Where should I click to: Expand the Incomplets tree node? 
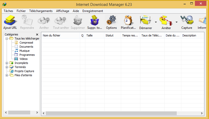point(7,63)
